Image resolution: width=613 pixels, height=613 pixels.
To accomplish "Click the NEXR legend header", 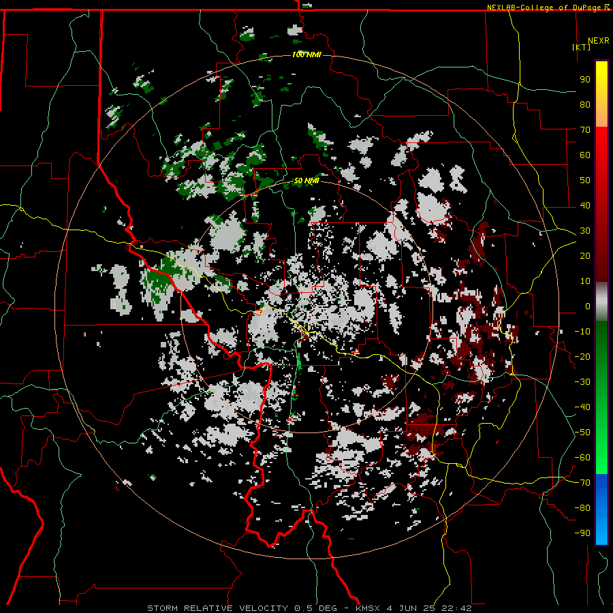I will click(x=598, y=41).
